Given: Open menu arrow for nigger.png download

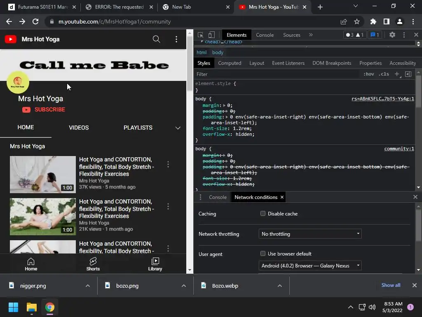Looking at the screenshot, I should 88,286.
